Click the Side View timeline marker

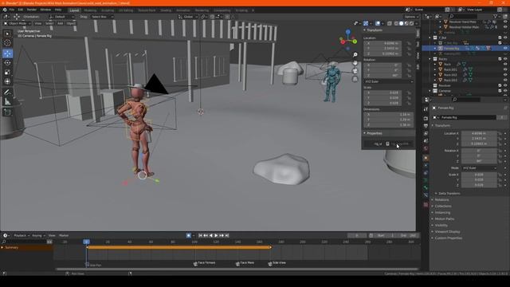click(x=277, y=263)
